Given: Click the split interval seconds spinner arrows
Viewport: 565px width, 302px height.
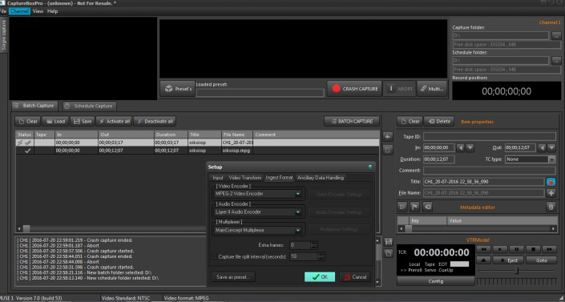Looking at the screenshot, I should pyautogui.click(x=321, y=256).
